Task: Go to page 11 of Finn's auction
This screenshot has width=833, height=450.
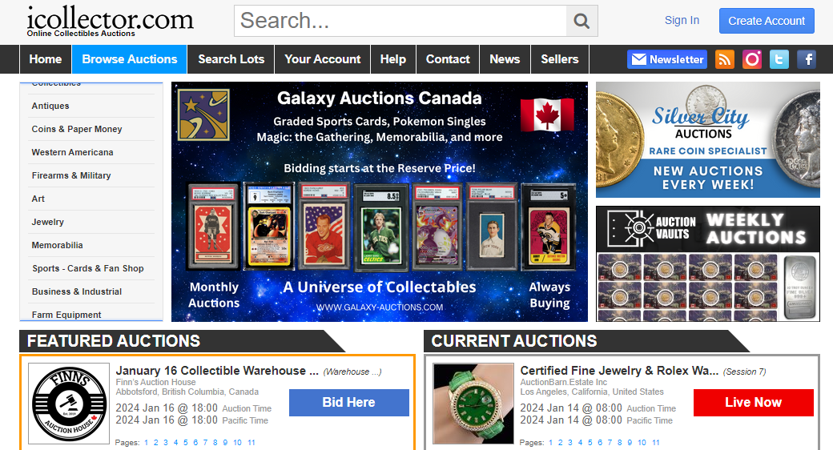Action: (x=252, y=443)
